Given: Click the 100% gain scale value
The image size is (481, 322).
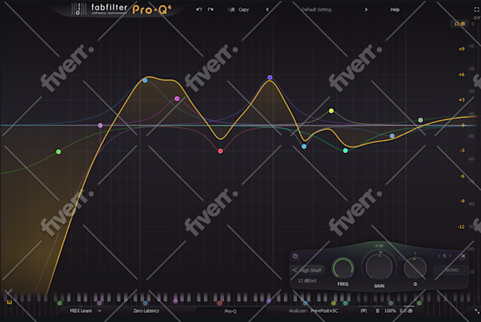Looking at the screenshot, I should point(390,311).
